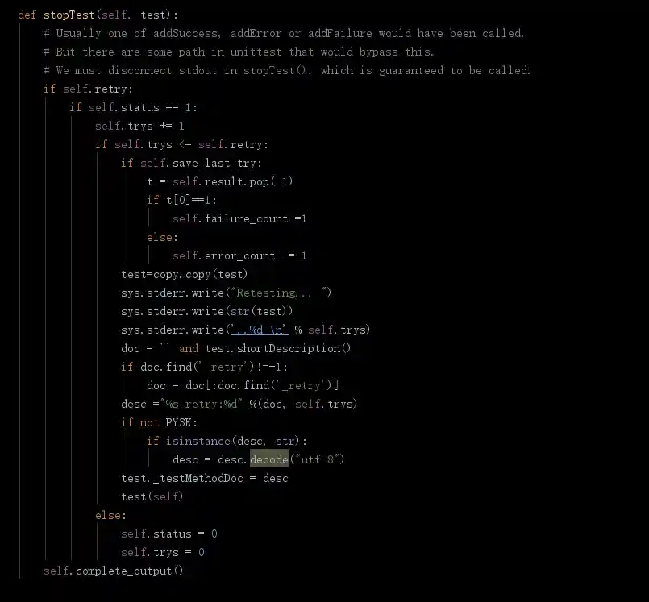Screen dimensions: 649x602
Task: Click test.shortDescription() method call
Action: click(x=277, y=348)
